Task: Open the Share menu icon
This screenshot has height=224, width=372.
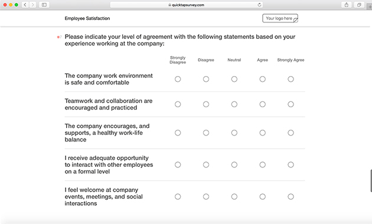Action: (347, 5)
